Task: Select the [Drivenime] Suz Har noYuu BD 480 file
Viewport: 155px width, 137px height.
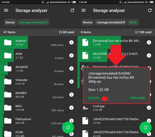Action: click(x=116, y=42)
